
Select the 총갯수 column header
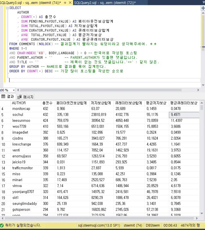click(48, 103)
